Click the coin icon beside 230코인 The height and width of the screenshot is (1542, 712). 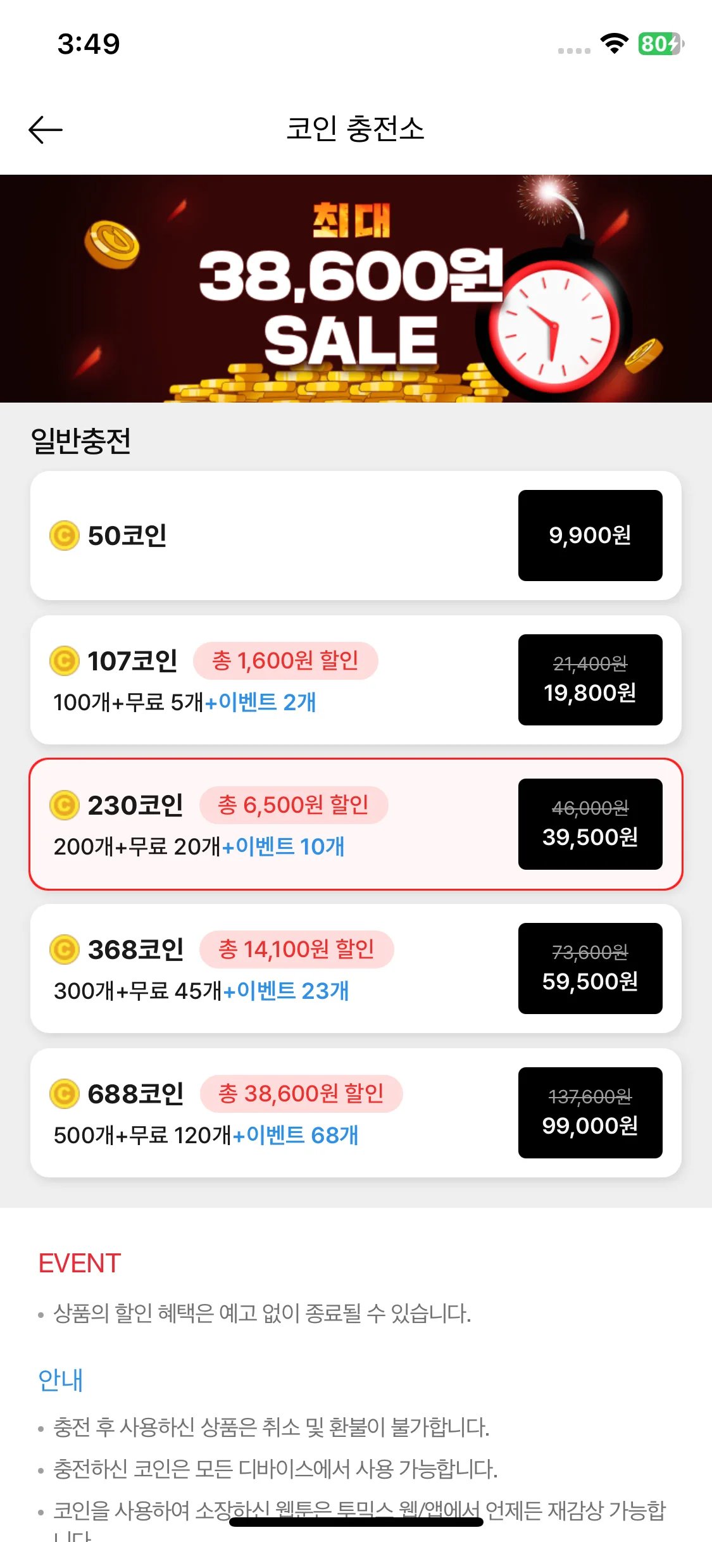point(65,805)
